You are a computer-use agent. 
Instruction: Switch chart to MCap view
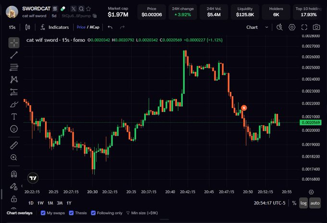click(94, 27)
